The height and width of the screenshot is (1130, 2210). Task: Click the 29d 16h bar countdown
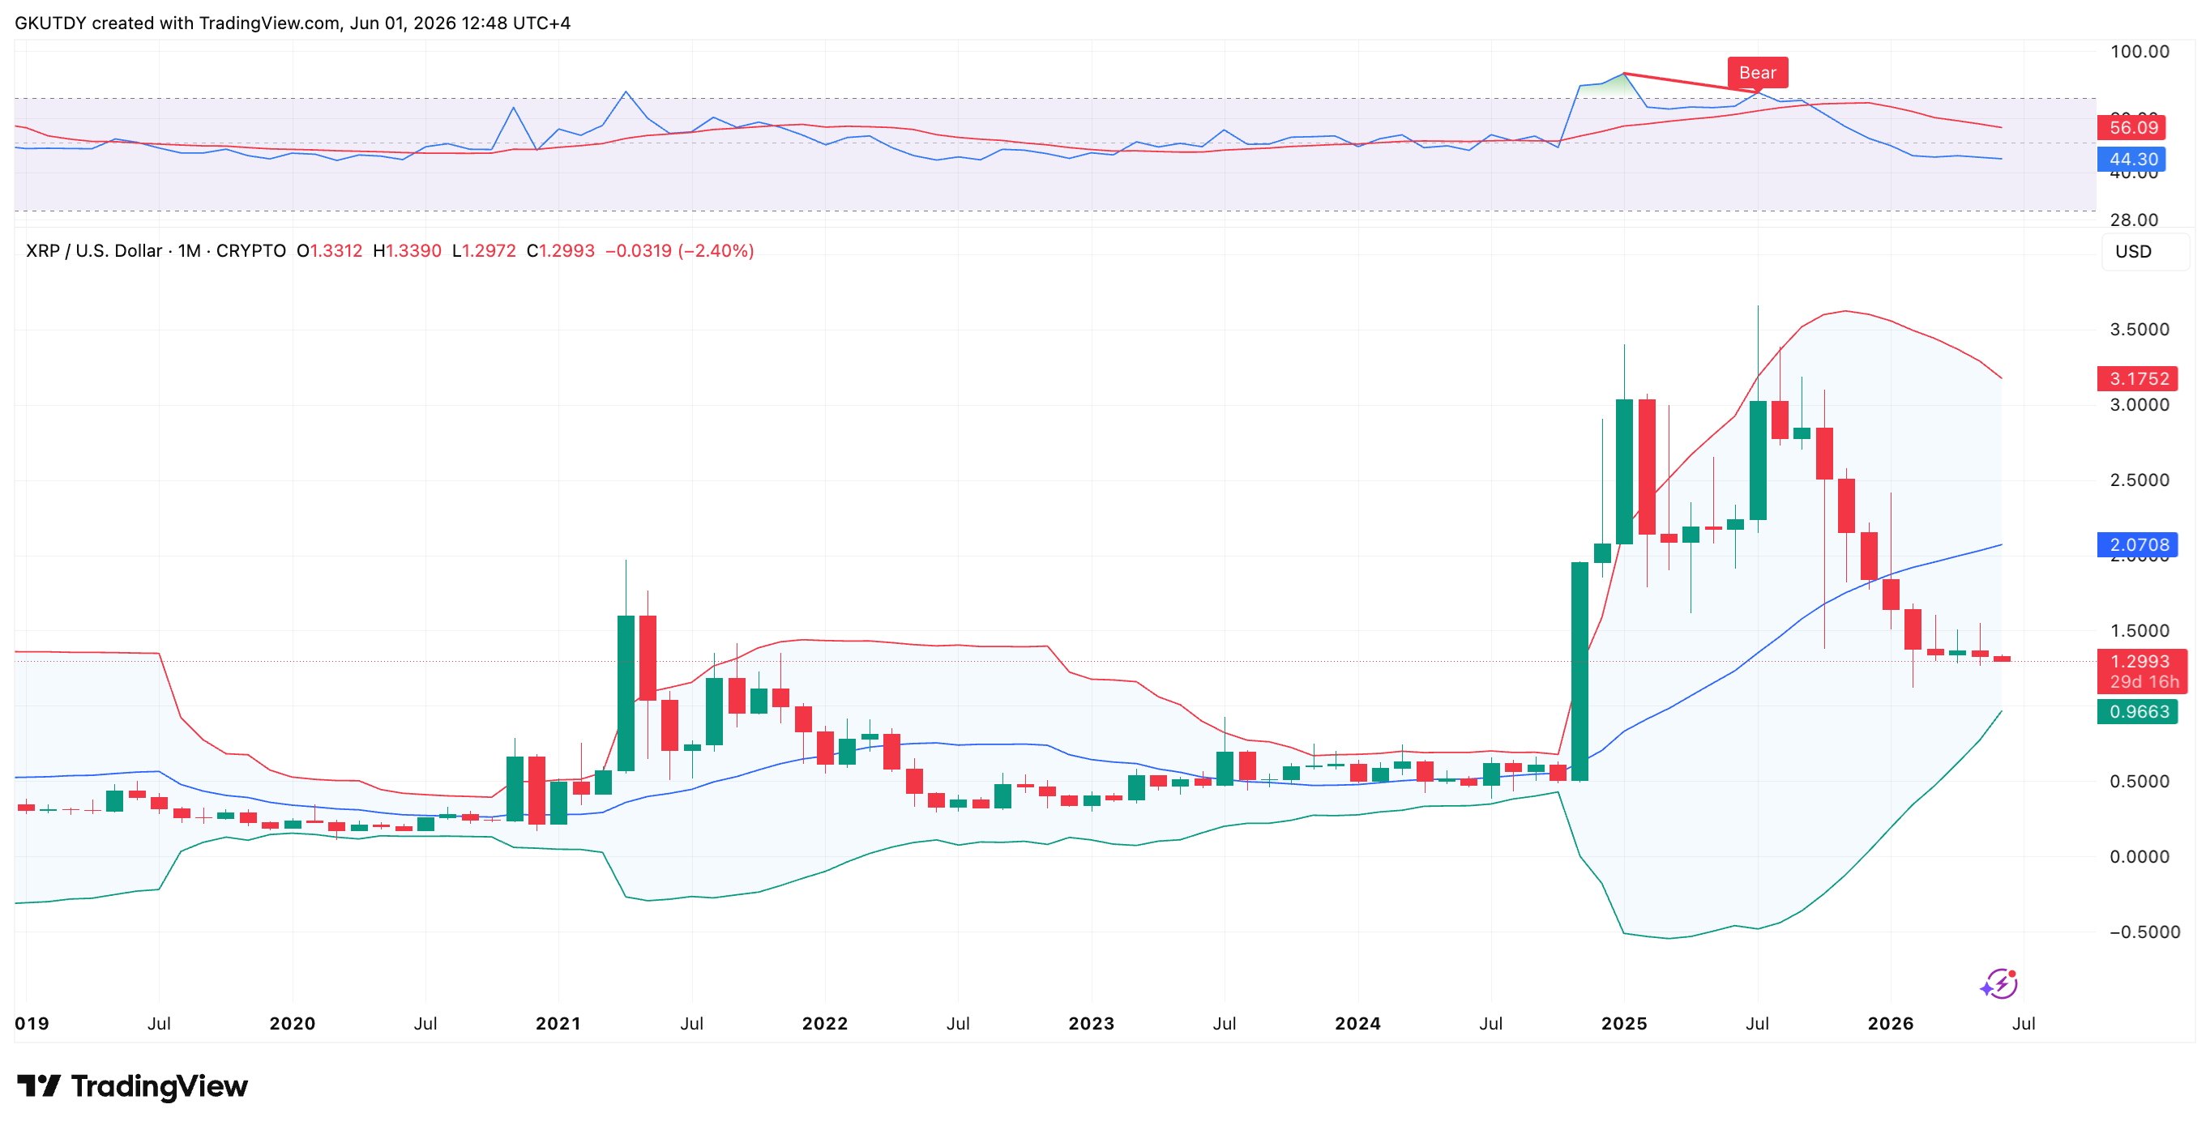(2144, 683)
